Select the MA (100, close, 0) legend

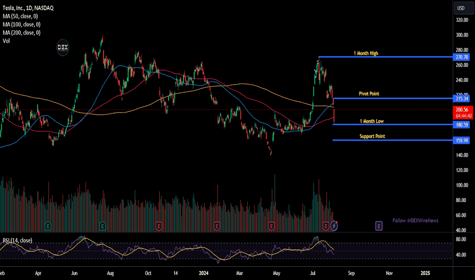point(21,24)
